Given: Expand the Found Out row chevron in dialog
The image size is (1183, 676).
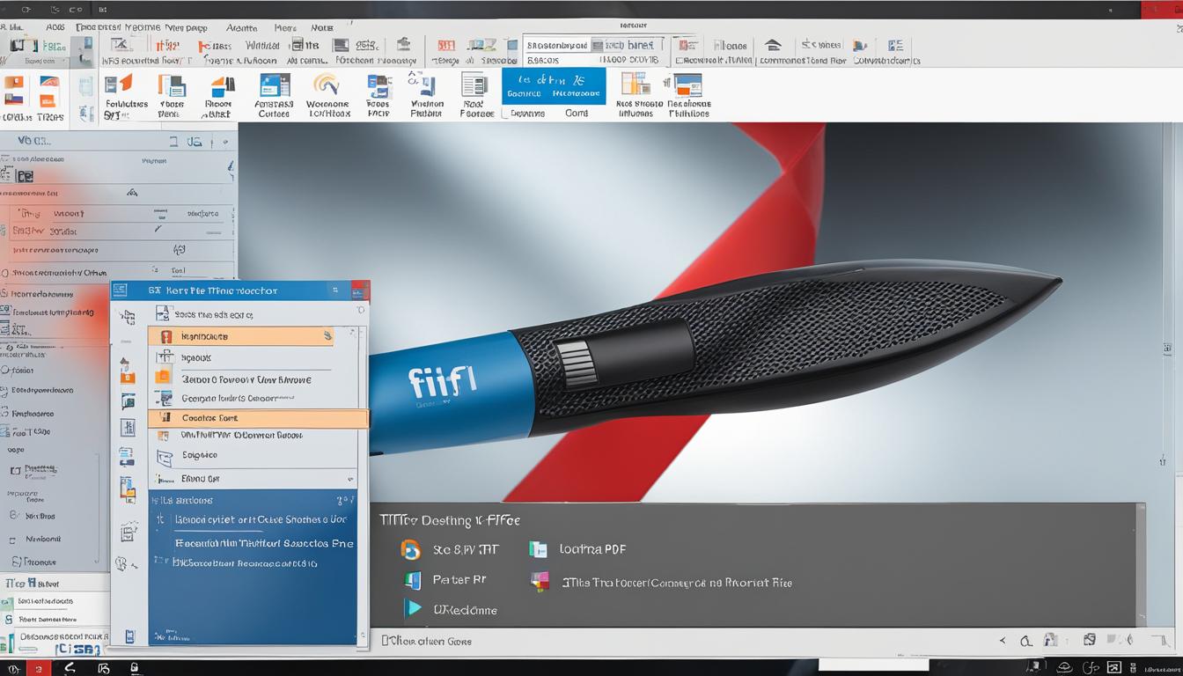Looking at the screenshot, I should pos(350,478).
